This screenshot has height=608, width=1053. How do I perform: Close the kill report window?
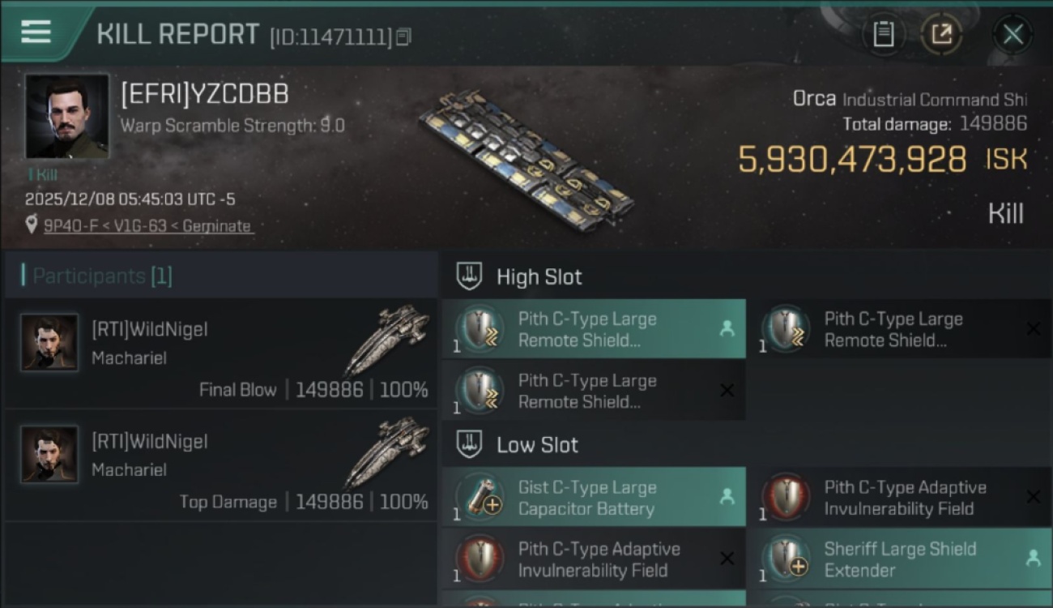[1013, 34]
